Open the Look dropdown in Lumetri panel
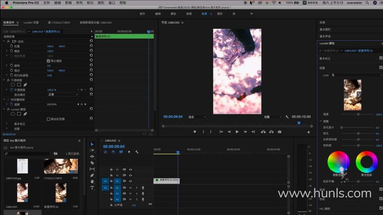 click(x=357, y=75)
